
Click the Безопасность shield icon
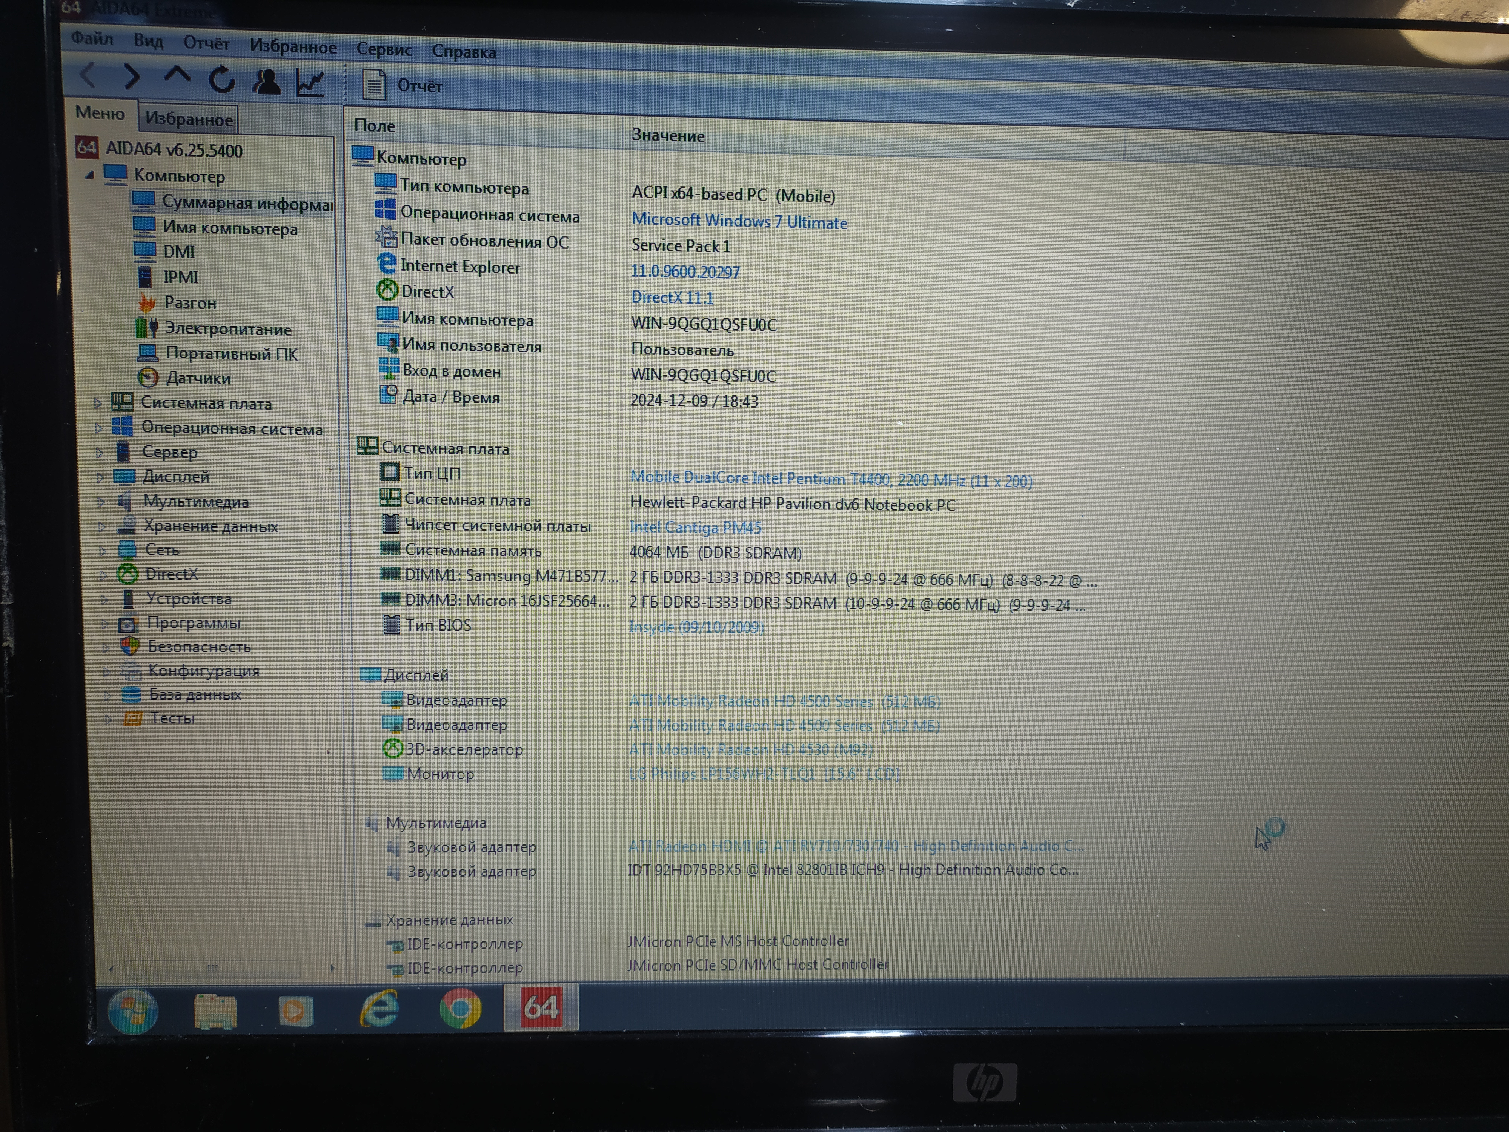pos(130,646)
